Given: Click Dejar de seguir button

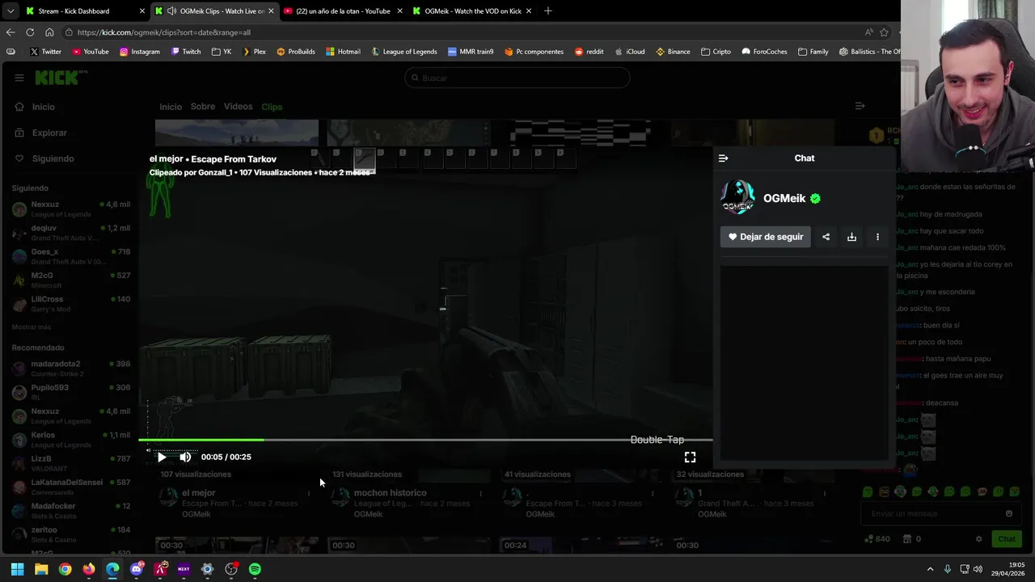Looking at the screenshot, I should (x=766, y=237).
